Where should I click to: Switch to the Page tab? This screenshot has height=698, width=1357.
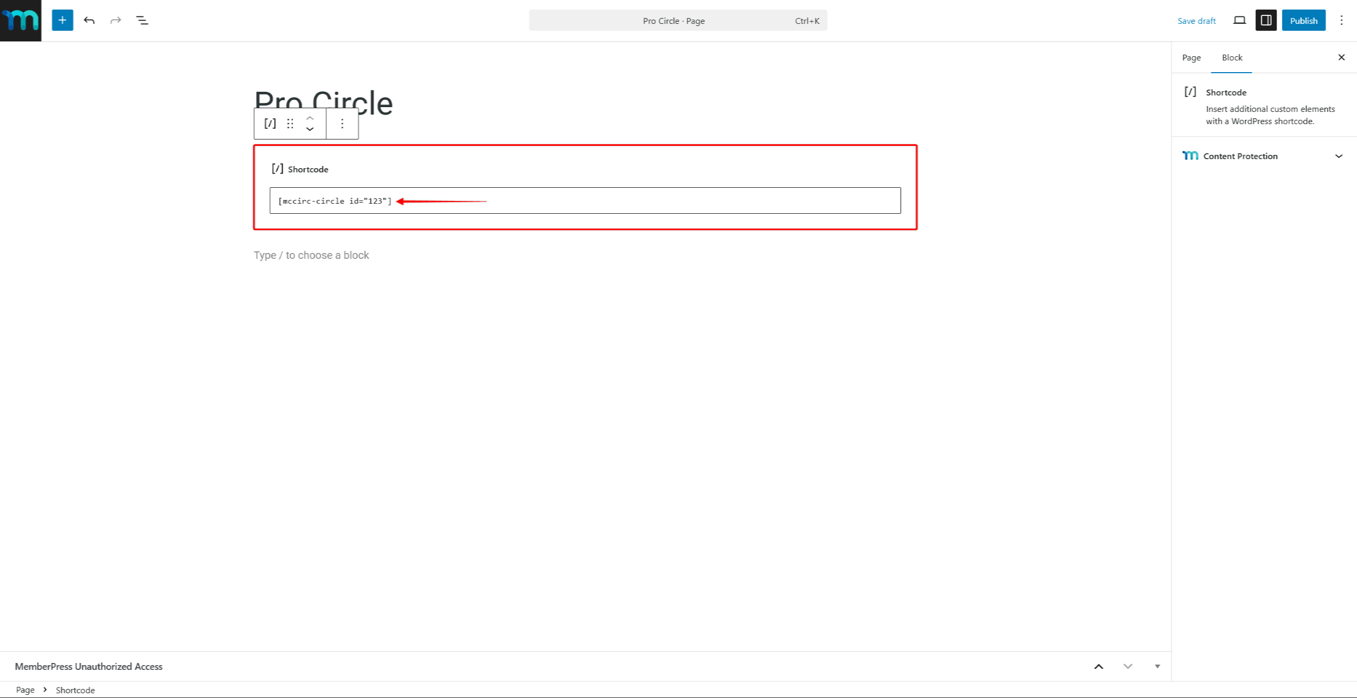1191,57
